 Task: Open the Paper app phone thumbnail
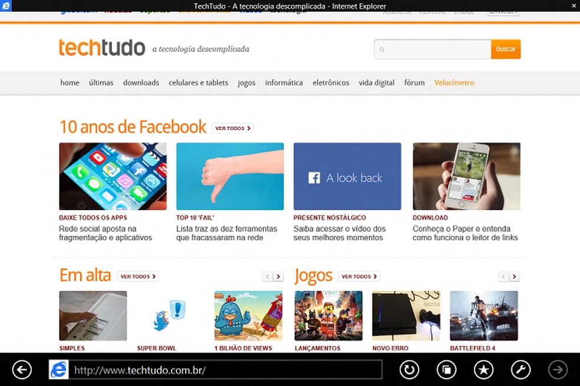tap(466, 176)
